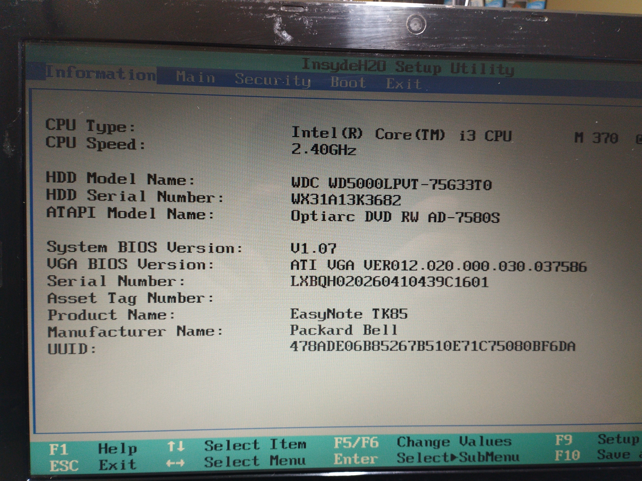The image size is (642, 481).
Task: Select the UUID label
Action: coord(72,349)
